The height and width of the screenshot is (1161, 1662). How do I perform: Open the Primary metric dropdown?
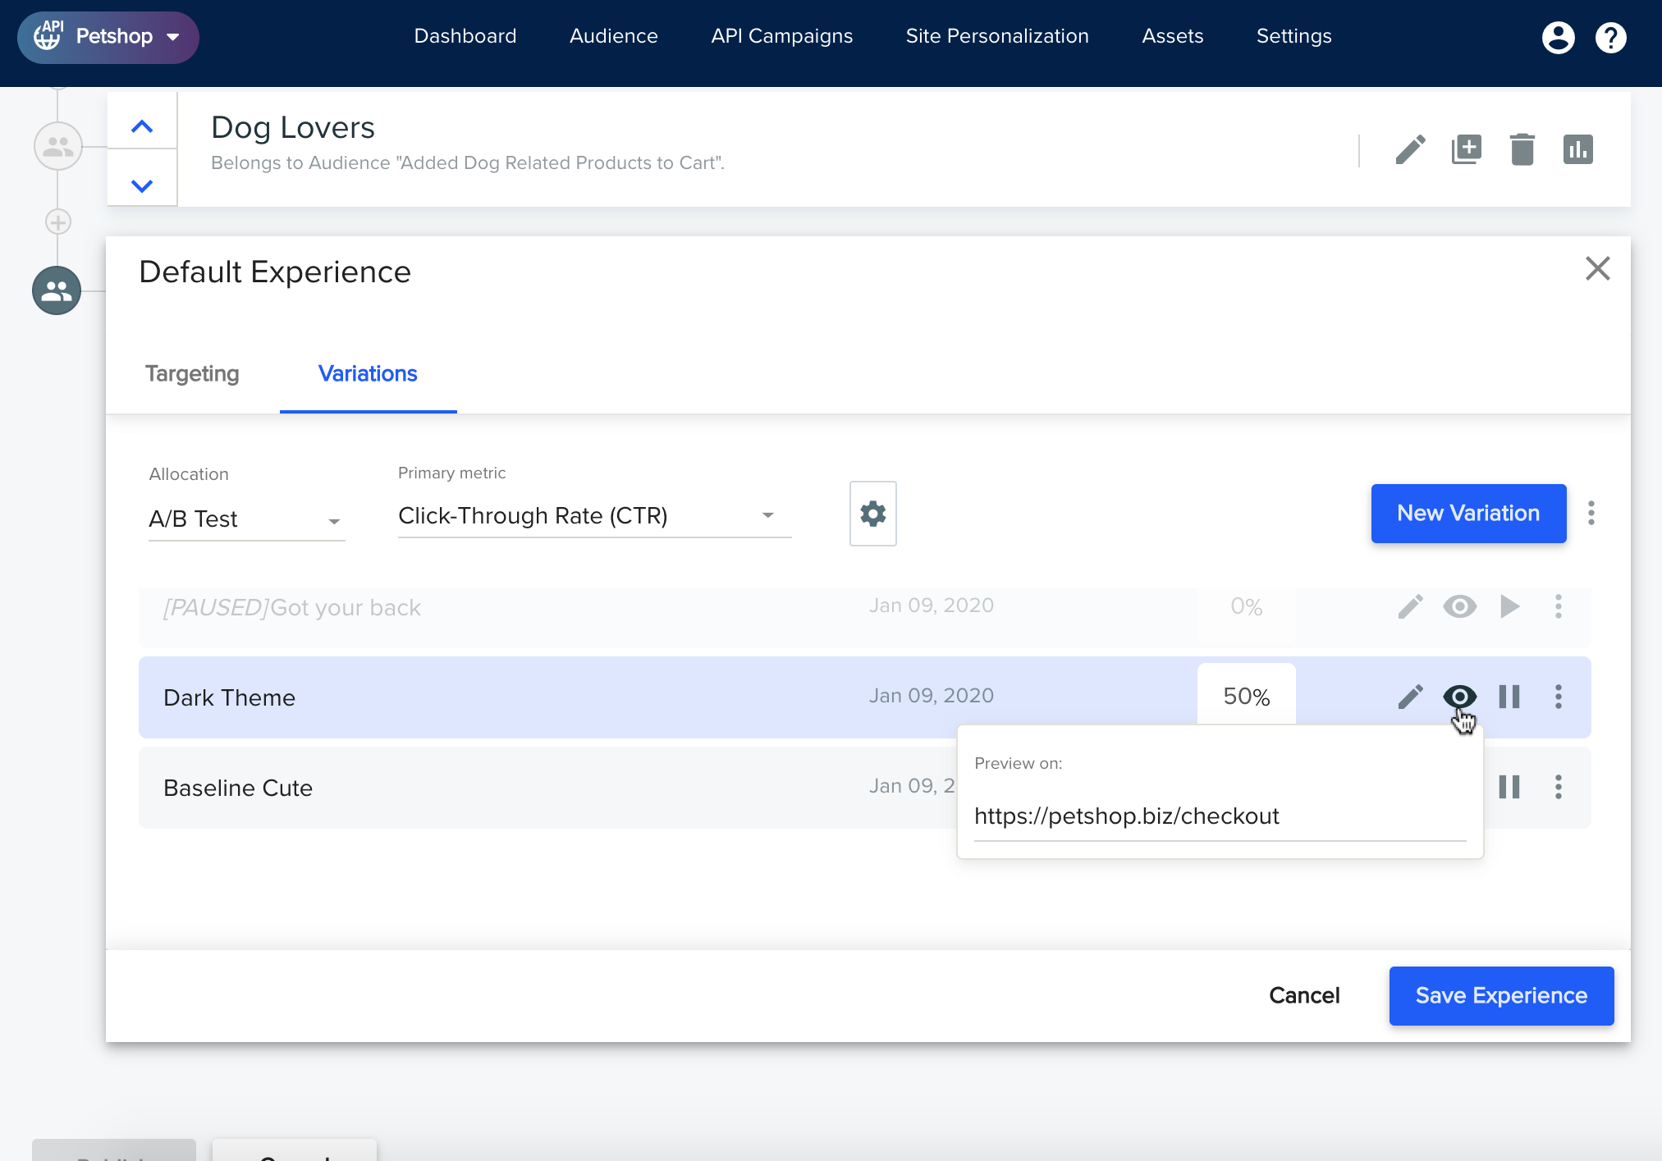[594, 515]
